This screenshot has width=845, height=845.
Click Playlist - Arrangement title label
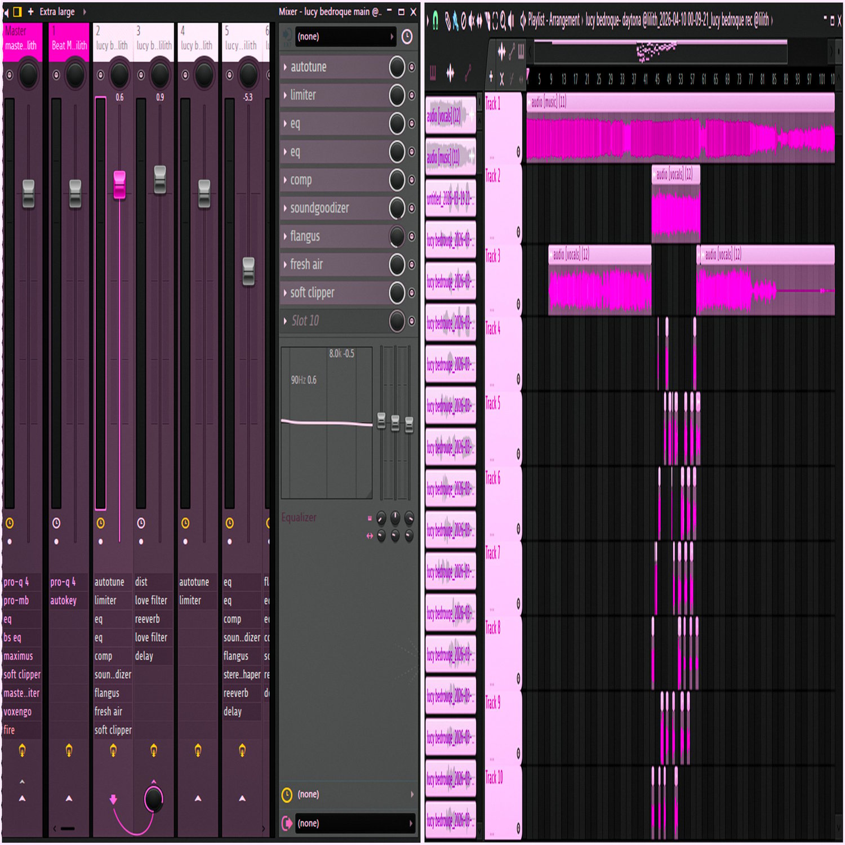point(554,21)
